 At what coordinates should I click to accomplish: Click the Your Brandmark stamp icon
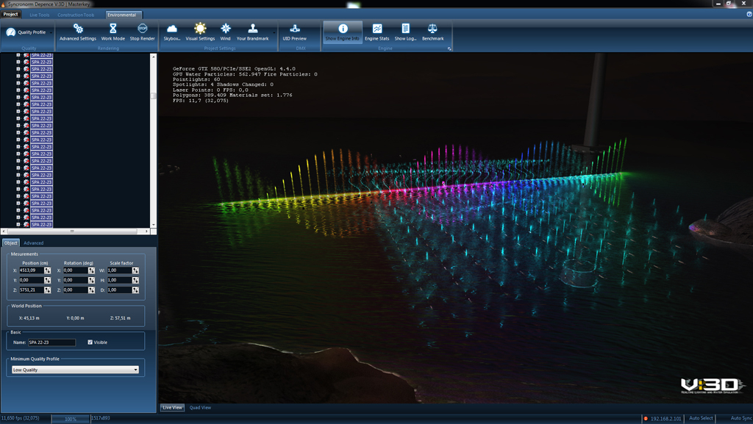coord(253,29)
